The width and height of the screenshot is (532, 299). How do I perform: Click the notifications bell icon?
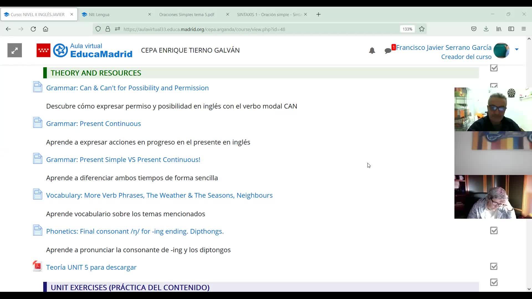(x=372, y=51)
